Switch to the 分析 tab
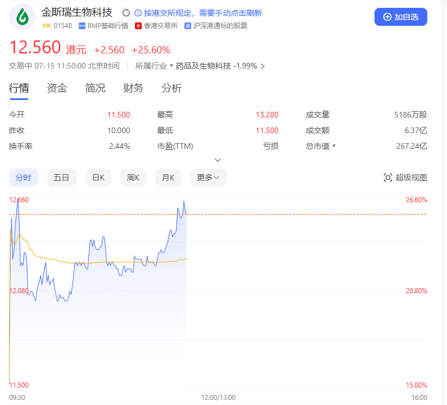447x405 pixels. click(171, 88)
